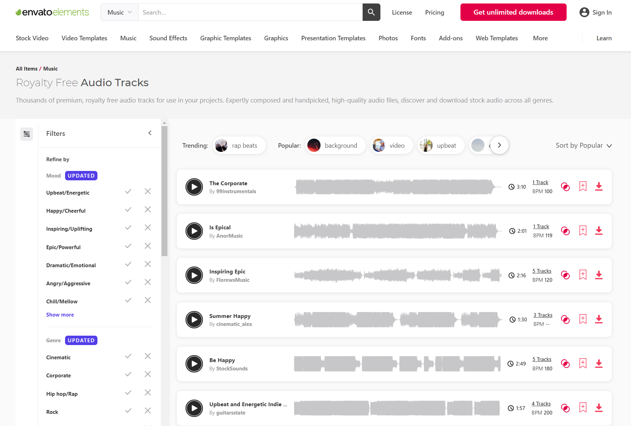Find similar tracks to Inspiring Epic
Image resolution: width=631 pixels, height=426 pixels.
(566, 275)
